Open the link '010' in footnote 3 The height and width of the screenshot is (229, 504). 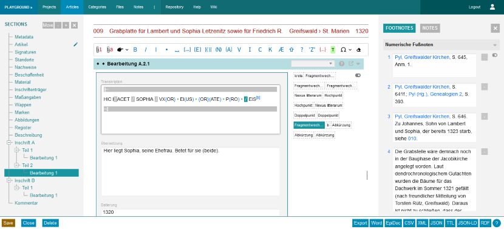coord(412,138)
